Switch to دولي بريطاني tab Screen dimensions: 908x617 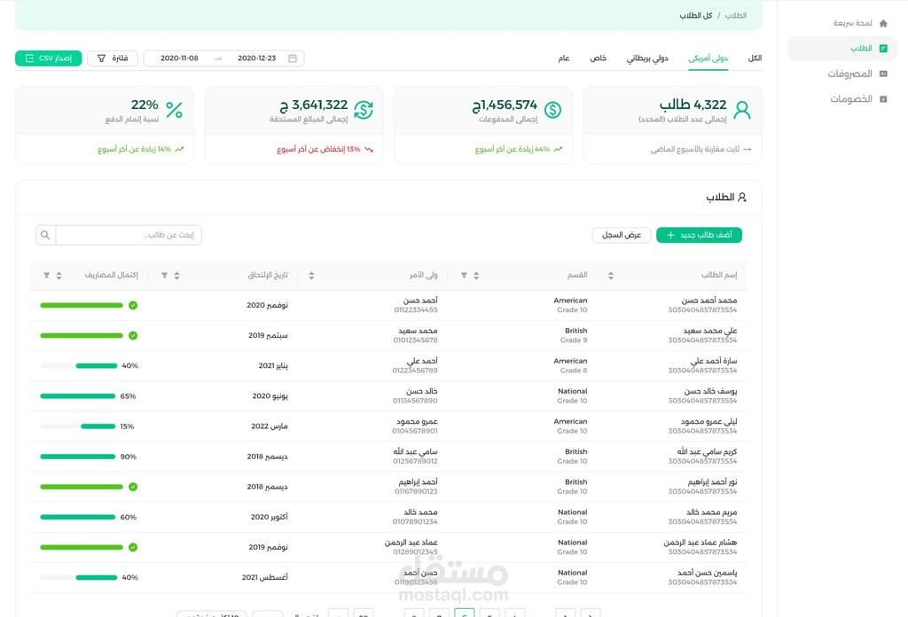(x=646, y=59)
